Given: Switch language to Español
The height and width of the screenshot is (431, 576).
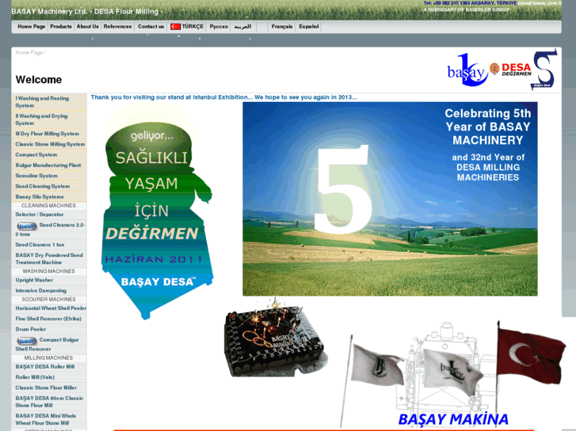Looking at the screenshot, I should point(308,26).
